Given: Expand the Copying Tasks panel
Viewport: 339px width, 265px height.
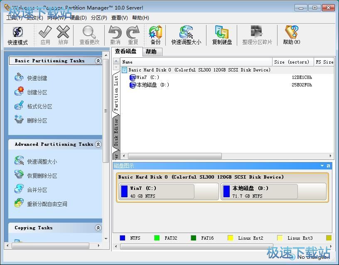Looking at the screenshot, I should coord(98,228).
